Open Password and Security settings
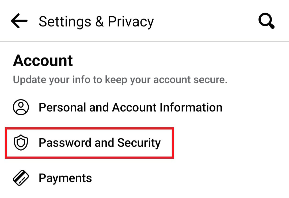The height and width of the screenshot is (198, 289). pyautogui.click(x=100, y=143)
